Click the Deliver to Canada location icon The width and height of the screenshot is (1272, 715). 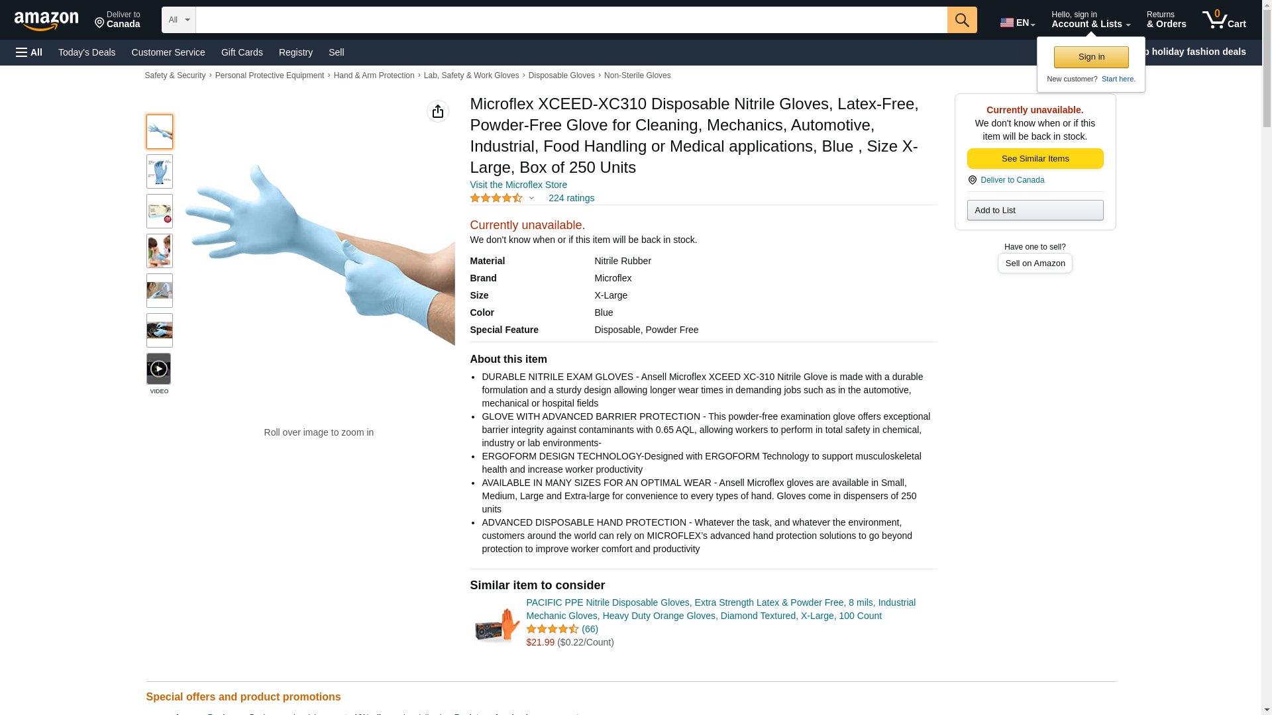coord(972,180)
